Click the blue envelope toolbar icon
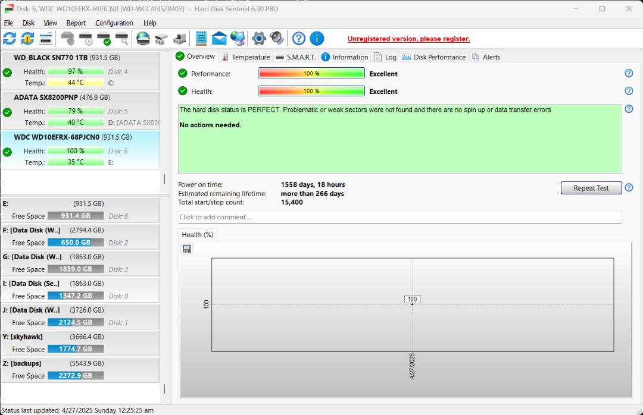The image size is (643, 415). pos(219,39)
